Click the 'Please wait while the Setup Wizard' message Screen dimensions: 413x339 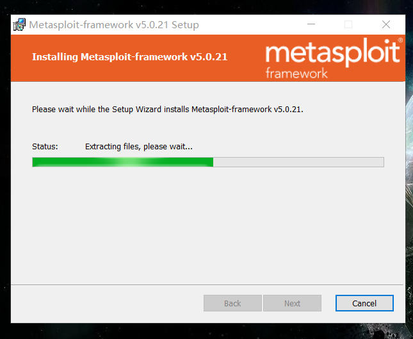pyautogui.click(x=168, y=109)
